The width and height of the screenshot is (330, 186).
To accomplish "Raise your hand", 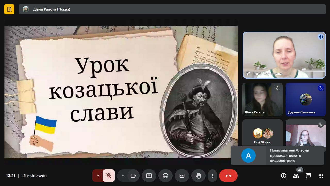I will point(198,176).
